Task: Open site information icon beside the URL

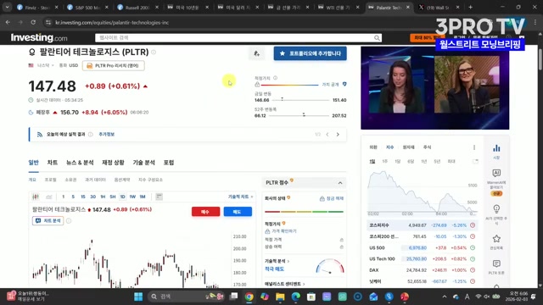Action: click(48, 22)
